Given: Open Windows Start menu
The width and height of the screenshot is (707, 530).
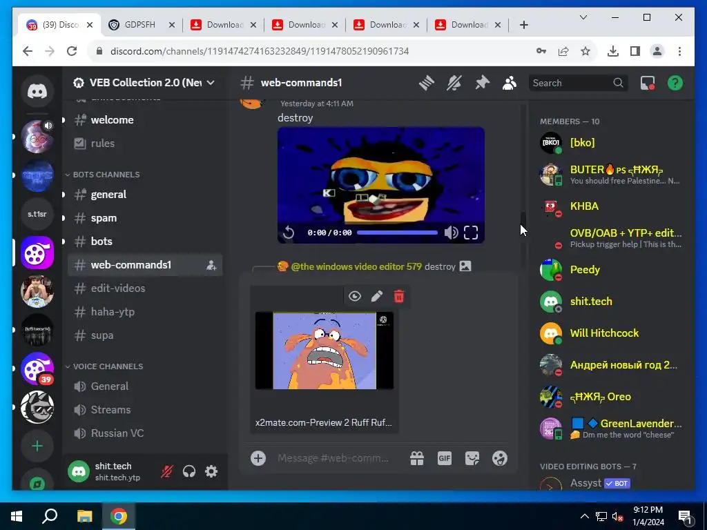Looking at the screenshot, I should pos(17,516).
